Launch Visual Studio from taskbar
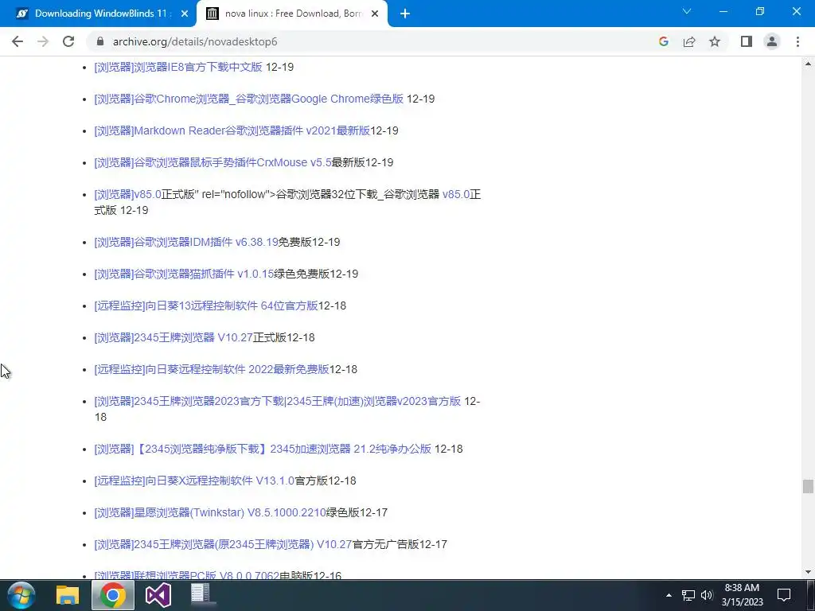Viewport: 815px width, 611px height. pos(158,595)
